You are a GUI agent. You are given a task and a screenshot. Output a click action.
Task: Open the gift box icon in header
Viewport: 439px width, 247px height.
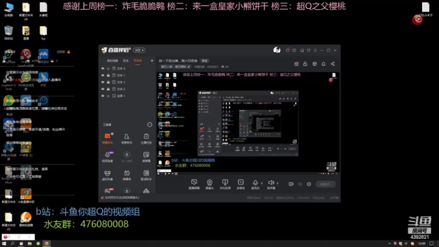tap(296, 64)
